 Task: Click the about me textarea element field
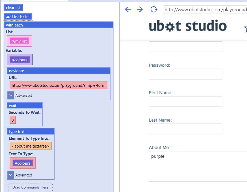(x=30, y=146)
